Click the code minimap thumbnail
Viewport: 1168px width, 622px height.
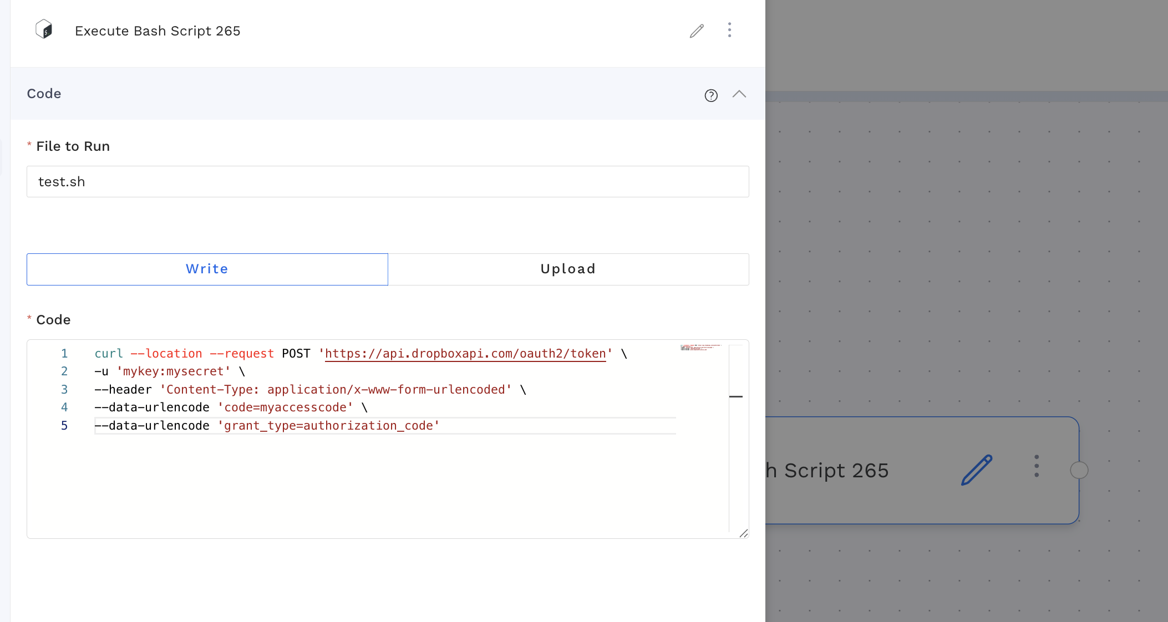pos(700,348)
